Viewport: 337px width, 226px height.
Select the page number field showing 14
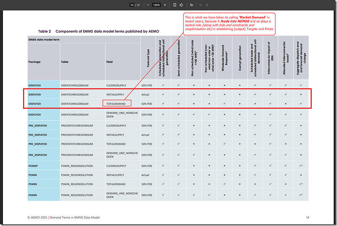point(132,5)
